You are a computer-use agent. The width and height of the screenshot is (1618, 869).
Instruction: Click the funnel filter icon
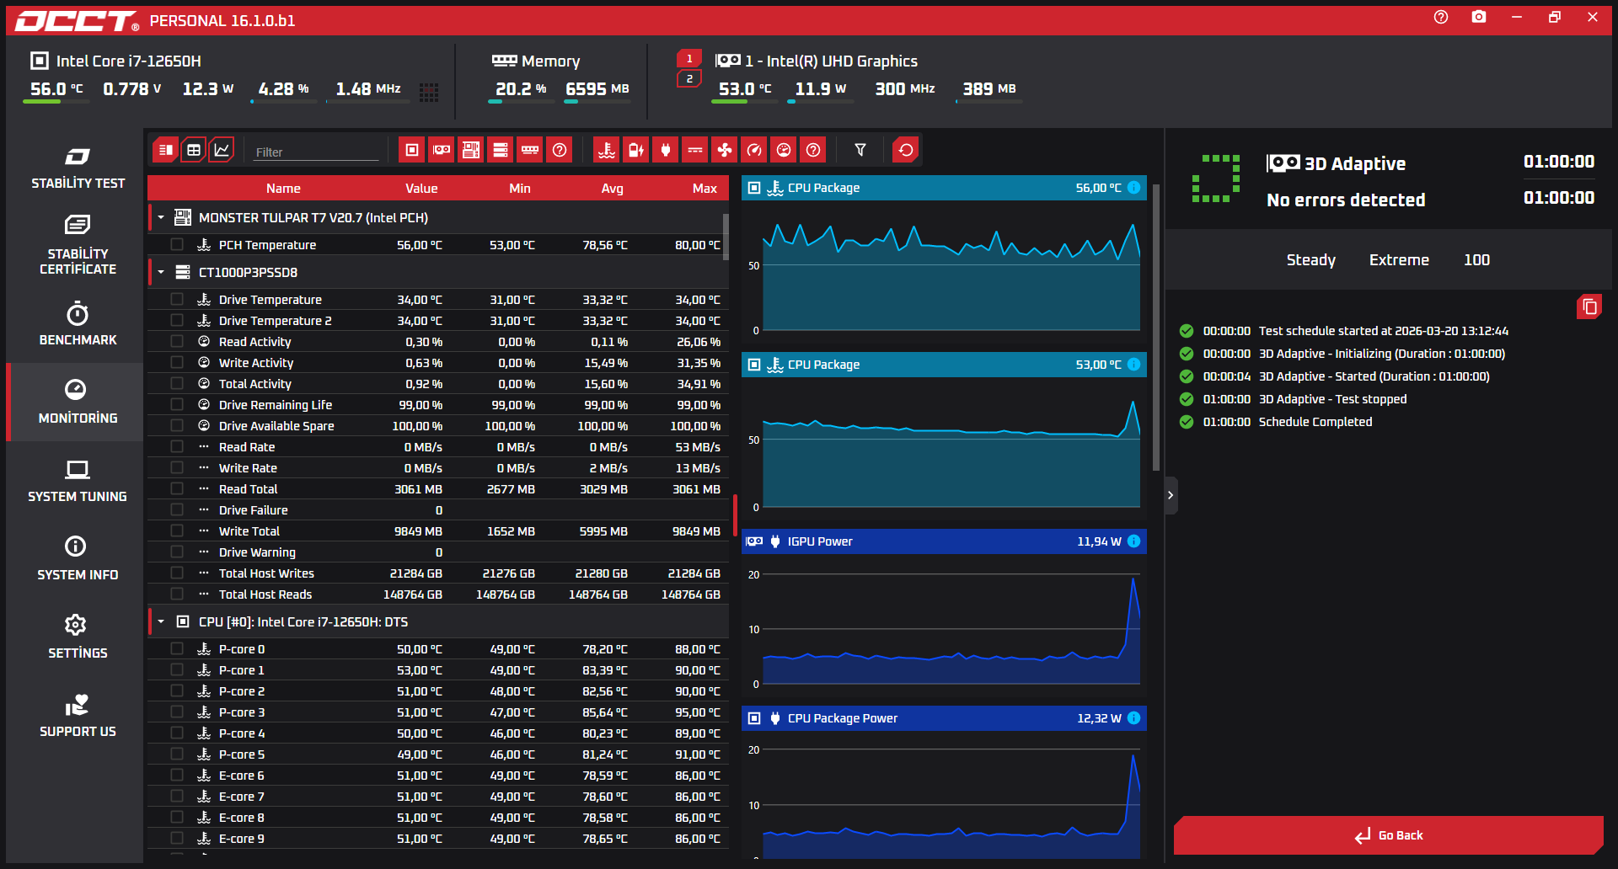click(x=860, y=150)
